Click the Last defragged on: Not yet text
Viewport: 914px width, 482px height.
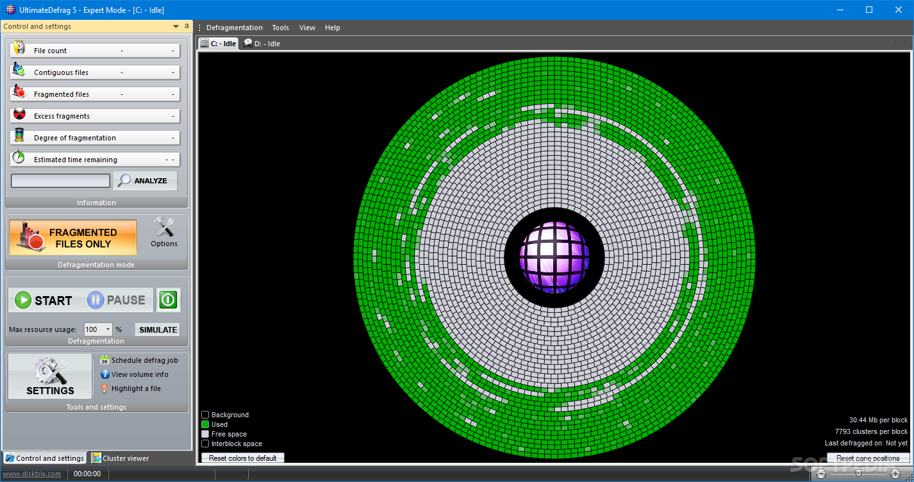(x=866, y=443)
